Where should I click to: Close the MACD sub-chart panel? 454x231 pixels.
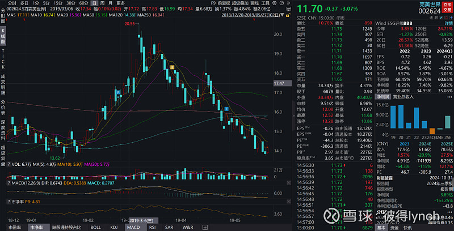[288, 183]
